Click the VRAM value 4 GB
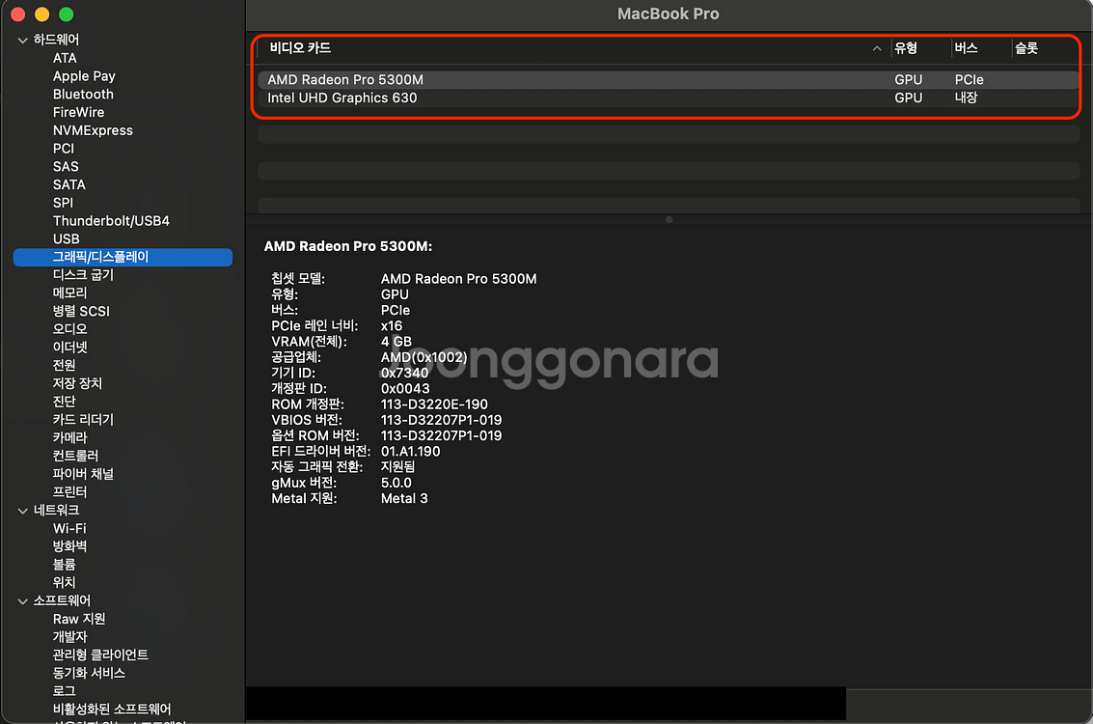This screenshot has height=724, width=1093. [x=396, y=342]
